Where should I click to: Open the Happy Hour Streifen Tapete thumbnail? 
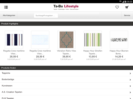(93, 40)
